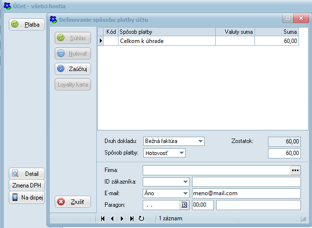This screenshot has height=228, width=312.
Task: Click the refresh records icon
Action: [x=141, y=218]
